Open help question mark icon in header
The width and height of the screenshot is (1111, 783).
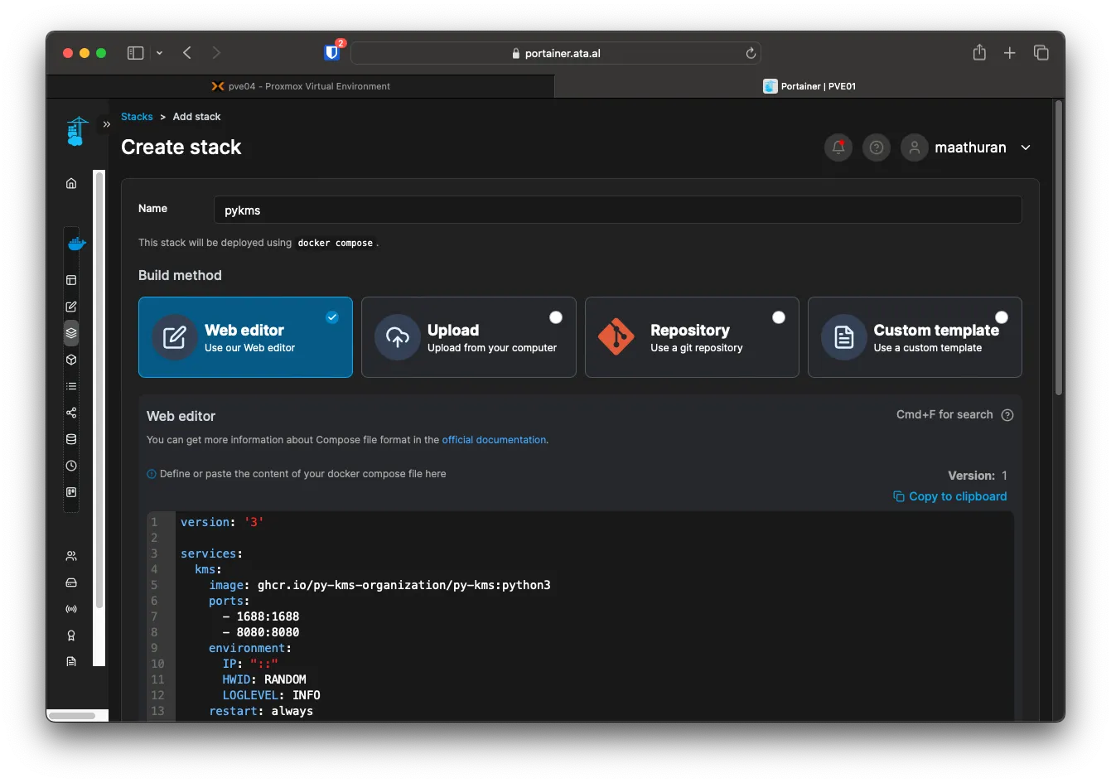(877, 147)
